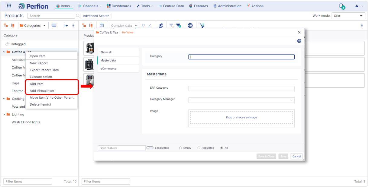Click the Perfion logo
The image size is (369, 187).
[x=33, y=6]
